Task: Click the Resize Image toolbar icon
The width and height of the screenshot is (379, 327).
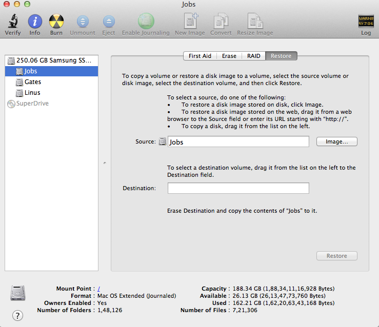Action: (255, 21)
